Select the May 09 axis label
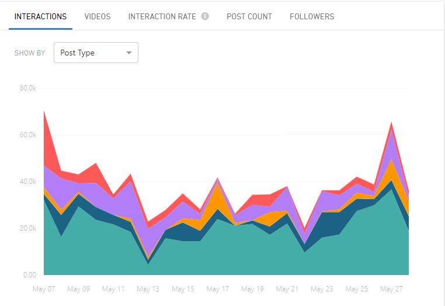 click(x=78, y=289)
